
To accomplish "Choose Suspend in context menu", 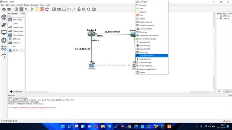I will coord(152,12).
